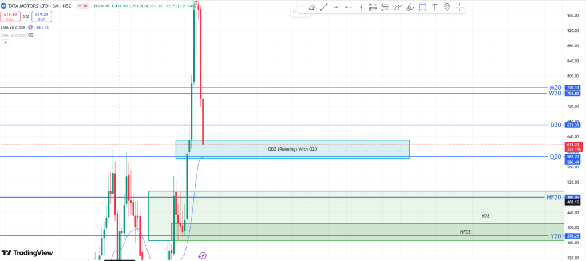Click the red 619.20 current price tag
This screenshot has height=261, width=586.
click(x=573, y=147)
